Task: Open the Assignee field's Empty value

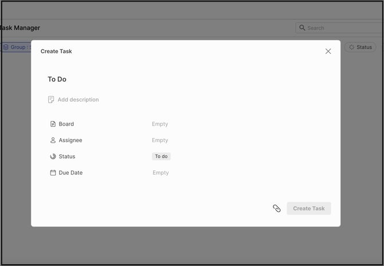Action: [160, 140]
